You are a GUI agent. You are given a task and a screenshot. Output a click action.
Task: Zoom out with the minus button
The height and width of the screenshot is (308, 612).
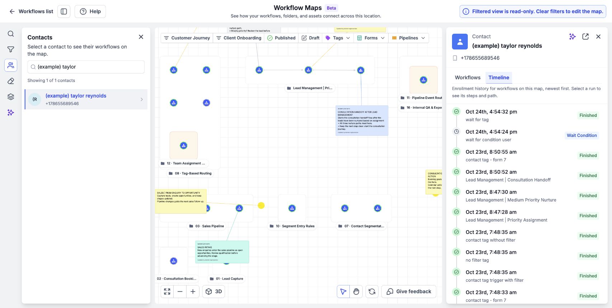click(180, 292)
